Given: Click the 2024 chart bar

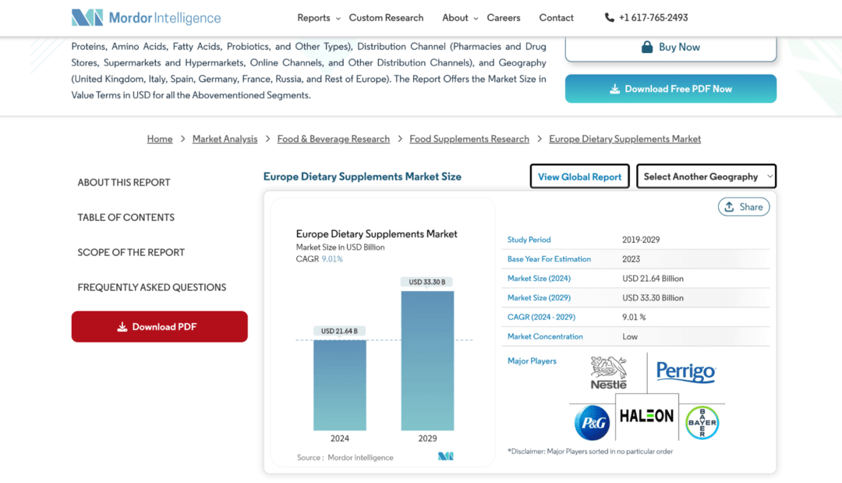Looking at the screenshot, I should [340, 385].
